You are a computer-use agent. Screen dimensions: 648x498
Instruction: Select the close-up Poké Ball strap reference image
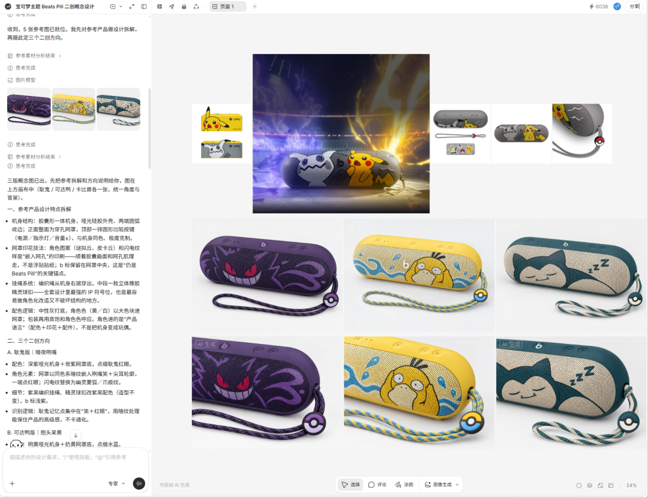582,134
